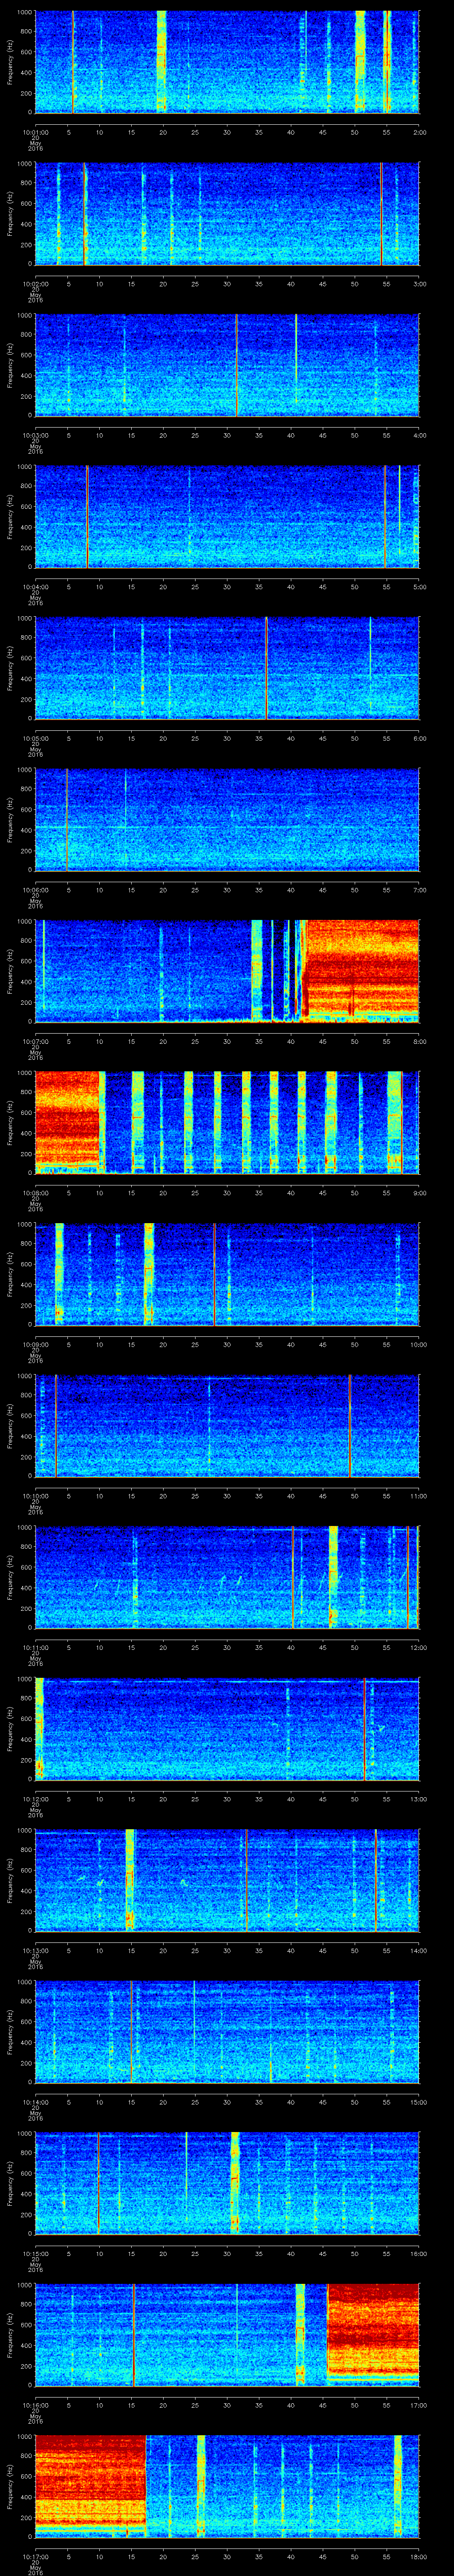Choose the spectrogram panel starting at 10:15:00
454x2576 pixels.
coord(227,2184)
